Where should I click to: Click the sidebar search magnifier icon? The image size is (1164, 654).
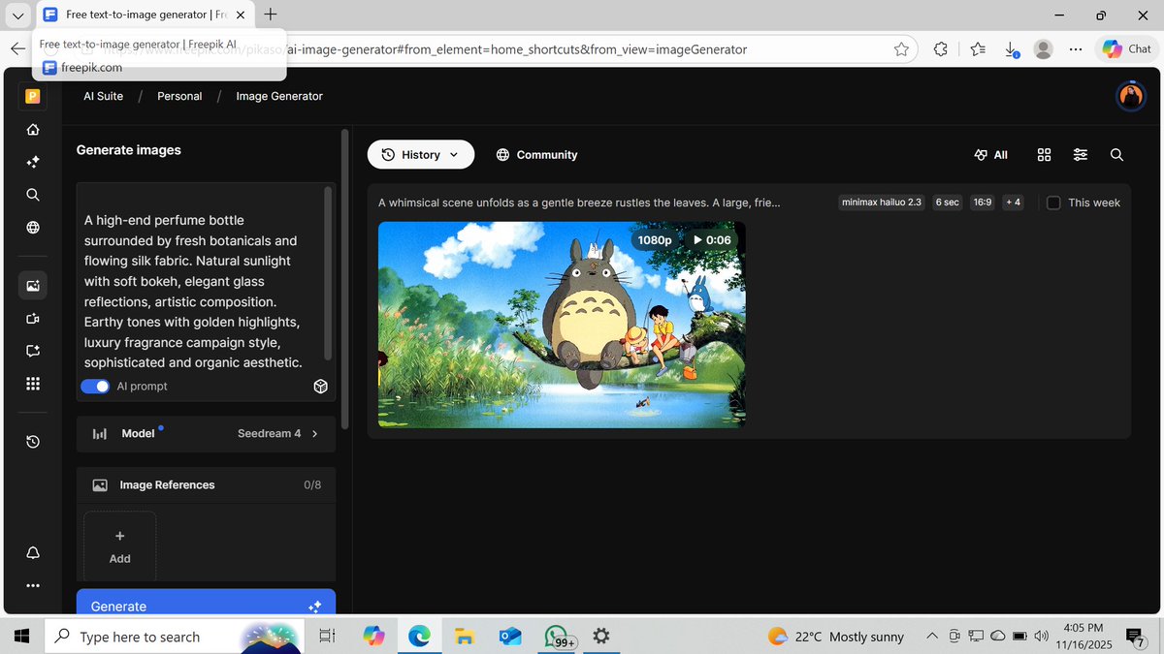tap(33, 195)
